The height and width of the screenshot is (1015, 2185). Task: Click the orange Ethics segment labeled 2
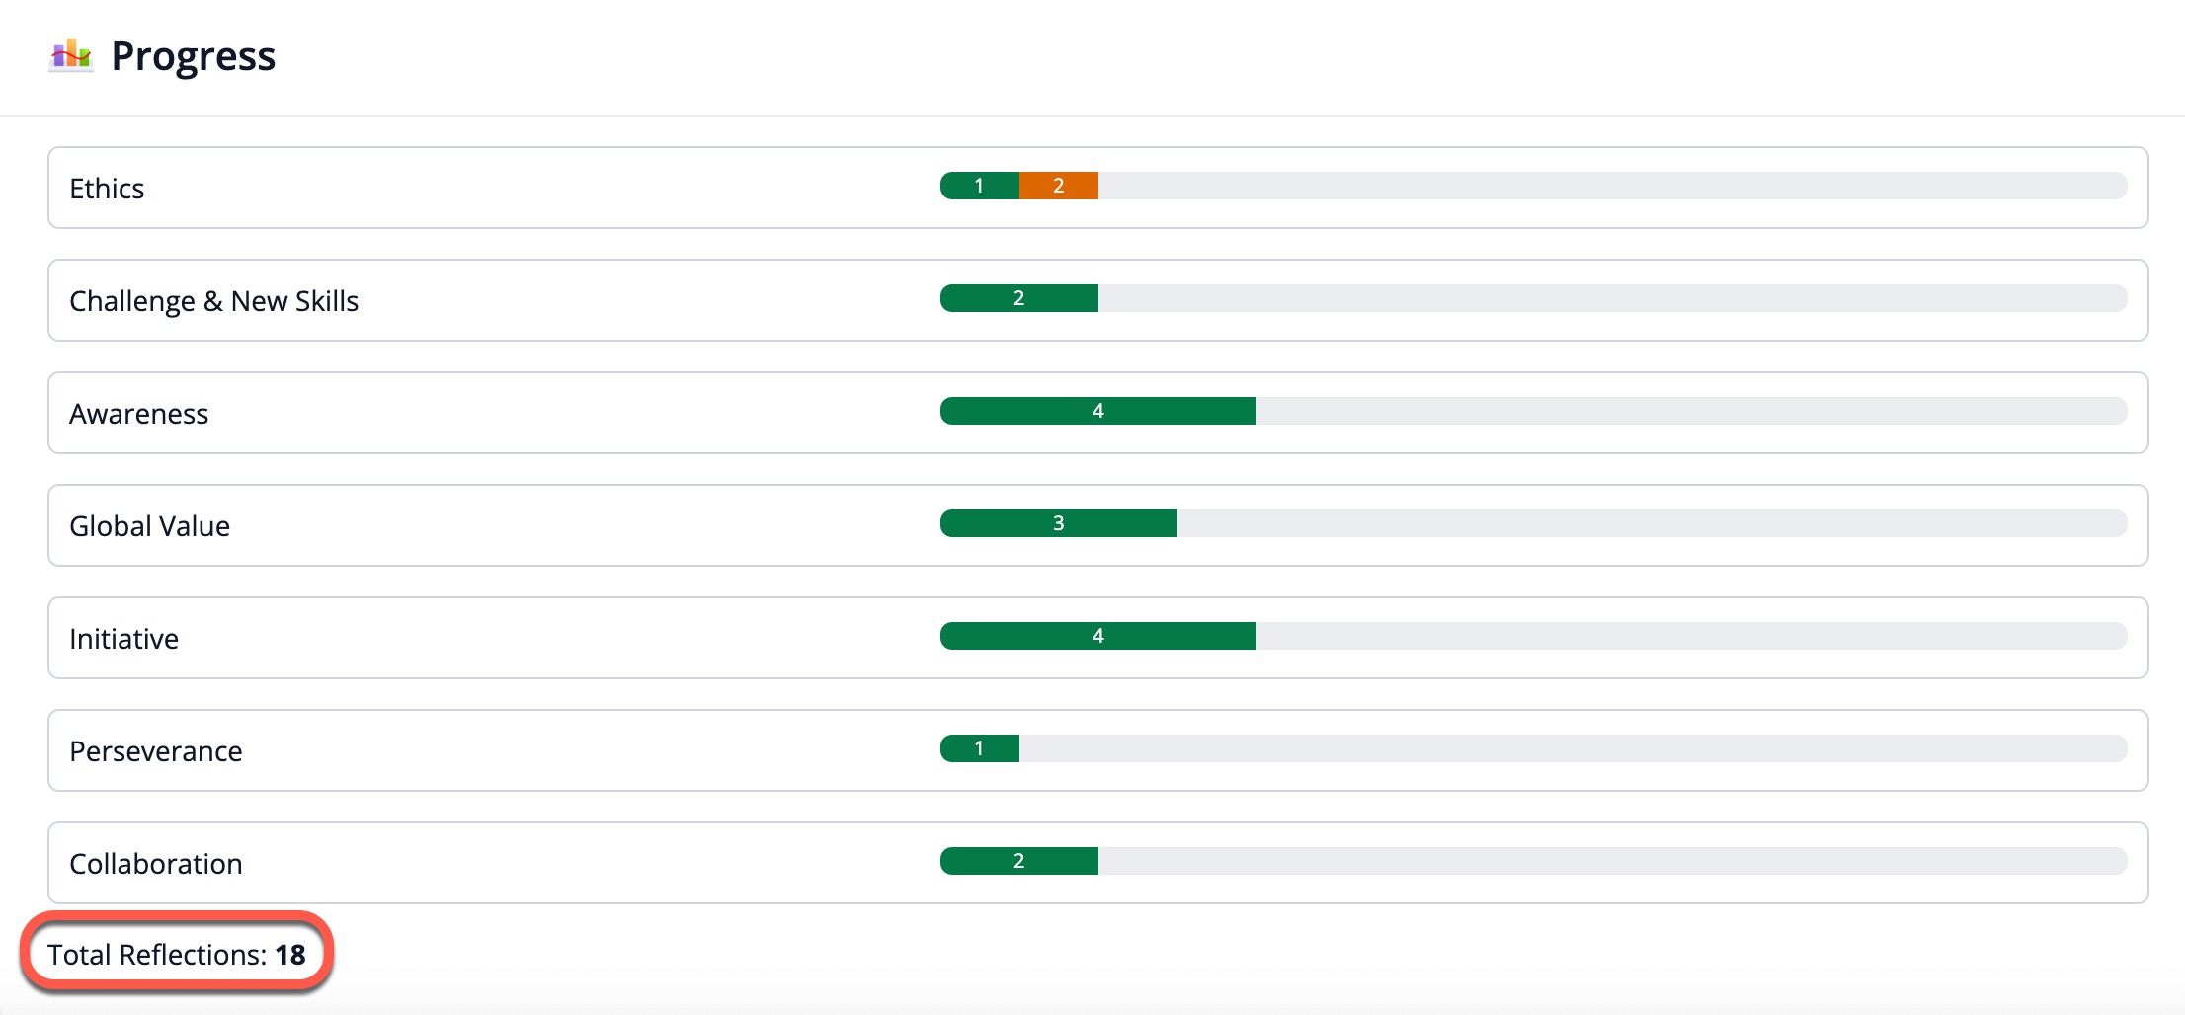pos(1058,186)
